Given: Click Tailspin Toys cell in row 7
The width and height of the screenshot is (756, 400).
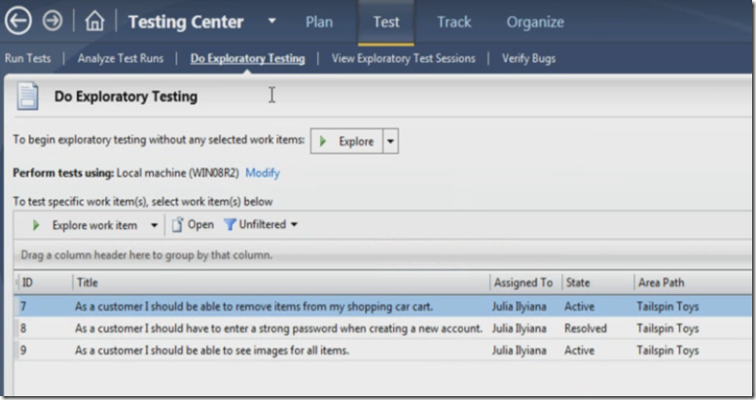Looking at the screenshot, I should [667, 307].
